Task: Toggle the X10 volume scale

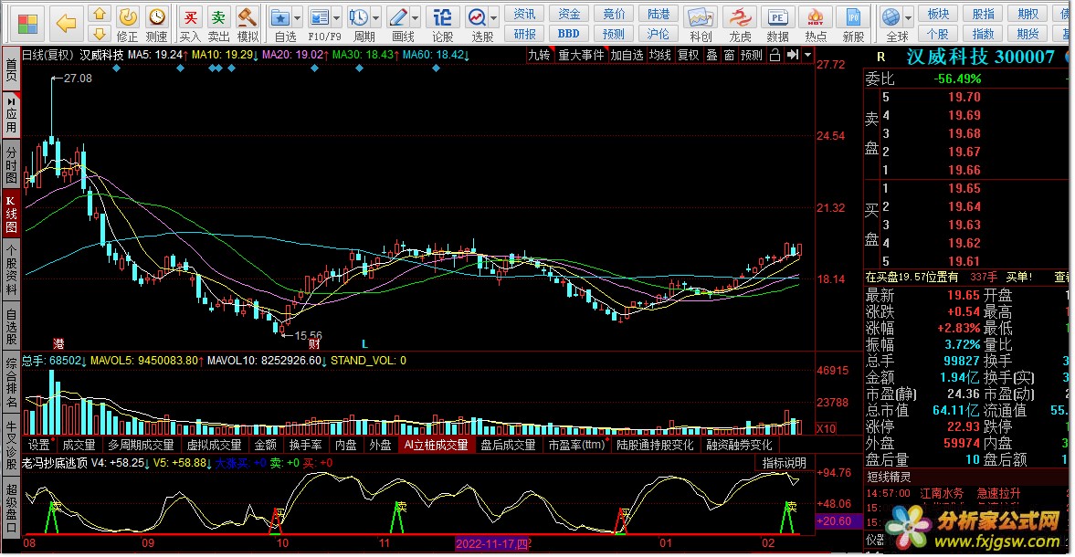Action: pos(827,429)
